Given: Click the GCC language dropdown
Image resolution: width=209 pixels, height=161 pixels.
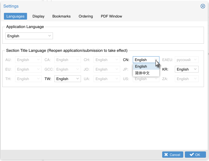Looking at the screenshot, I should (x=68, y=69).
